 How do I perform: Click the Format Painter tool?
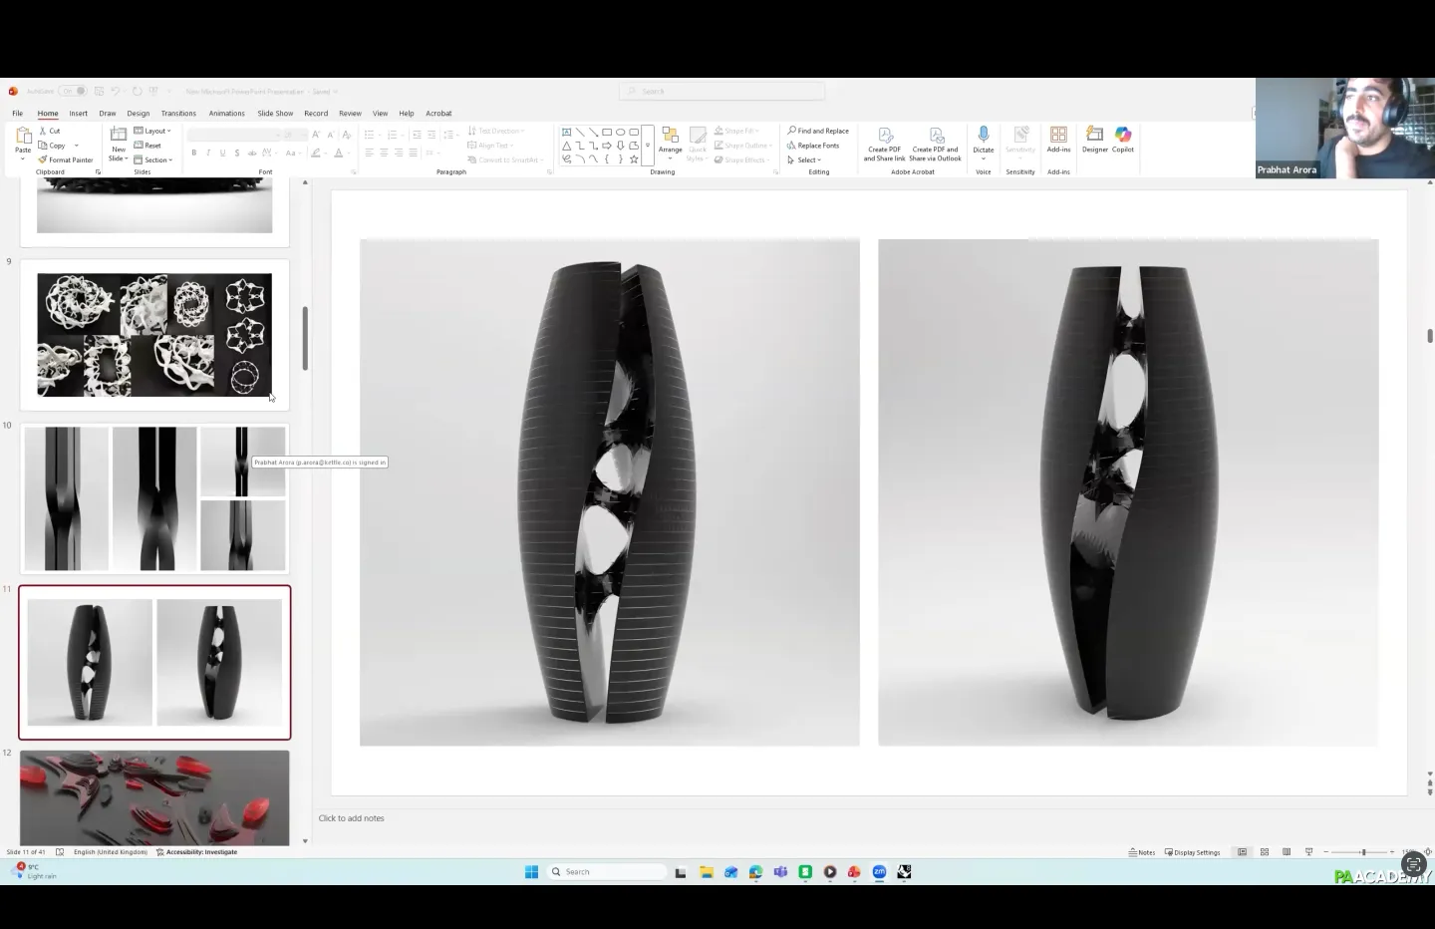[x=66, y=159]
